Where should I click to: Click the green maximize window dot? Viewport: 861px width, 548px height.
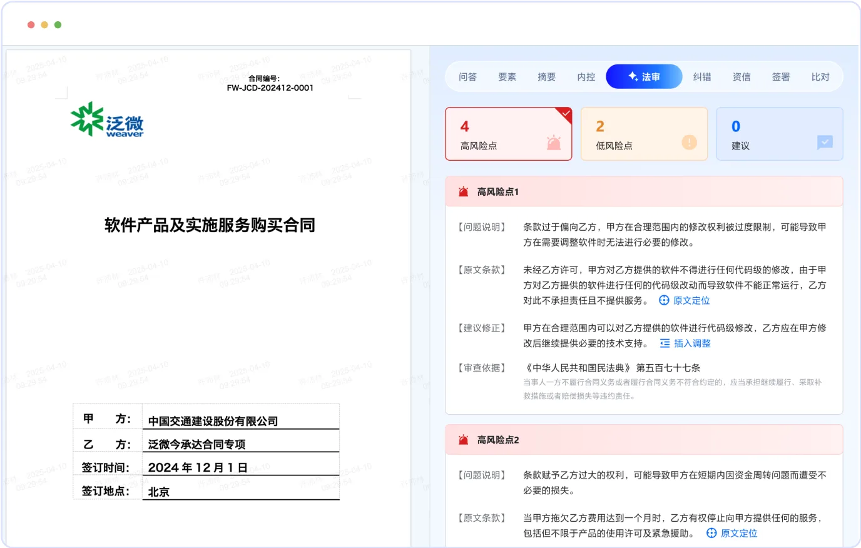(58, 25)
